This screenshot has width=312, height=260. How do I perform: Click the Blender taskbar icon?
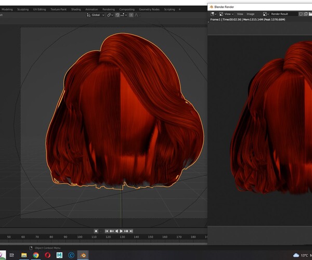[83, 255]
